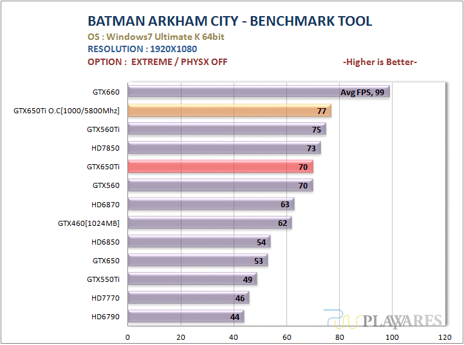
Task: Click the 'Avg FPS, 99' data label
Action: click(x=362, y=93)
